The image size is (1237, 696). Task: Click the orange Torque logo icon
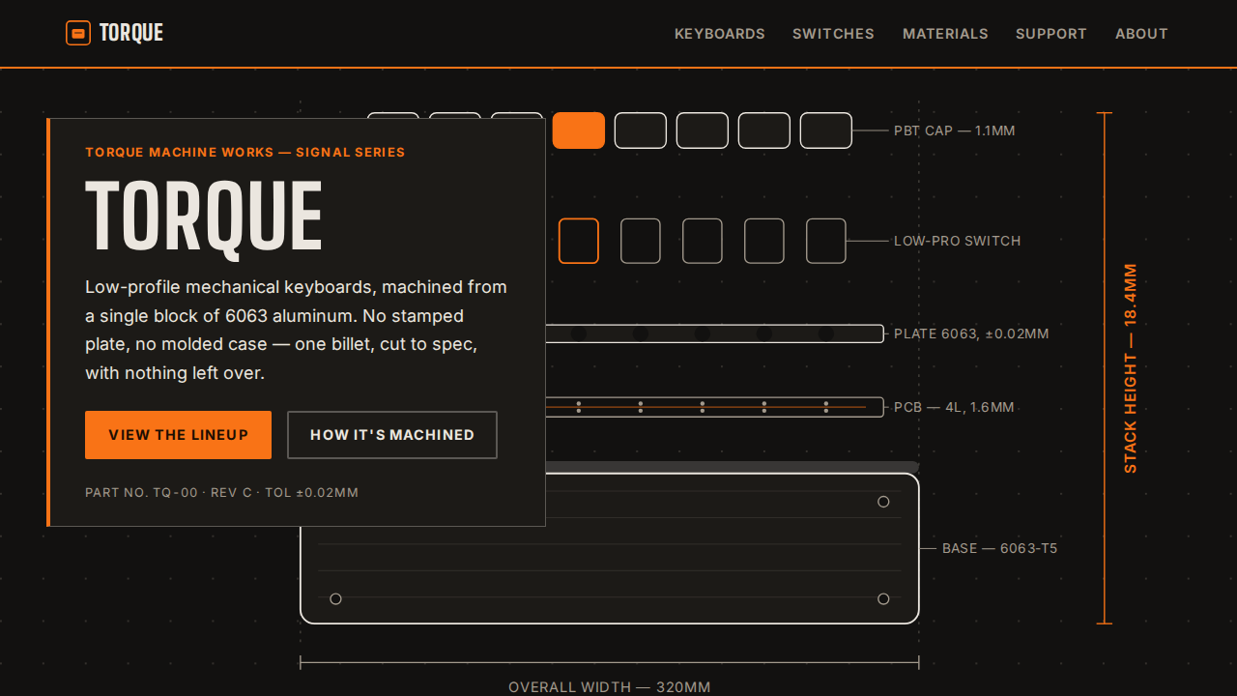coord(78,33)
